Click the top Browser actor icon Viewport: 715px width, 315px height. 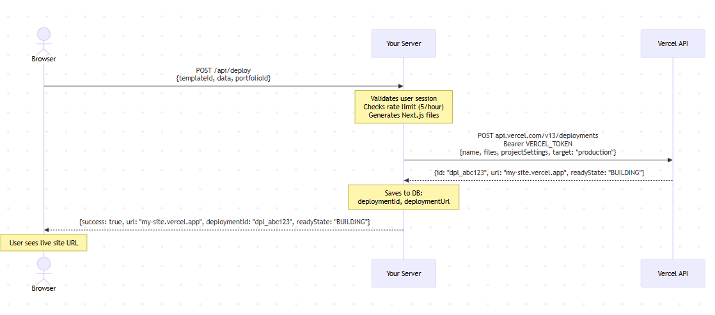pos(43,40)
